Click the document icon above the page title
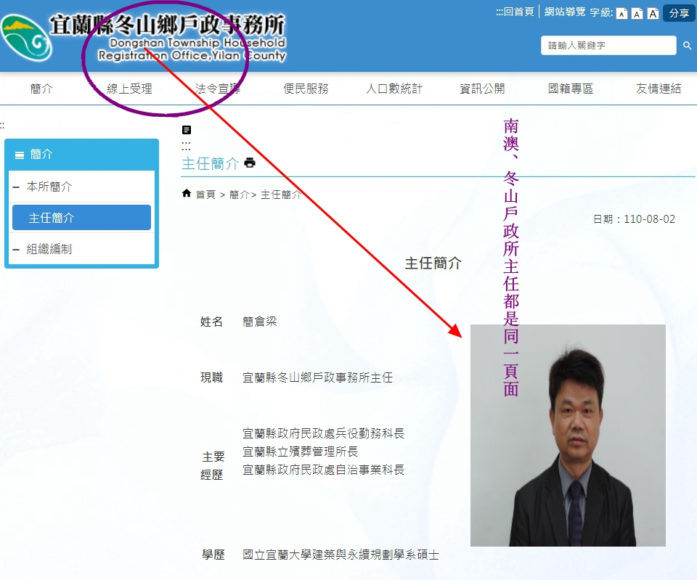 tap(187, 130)
